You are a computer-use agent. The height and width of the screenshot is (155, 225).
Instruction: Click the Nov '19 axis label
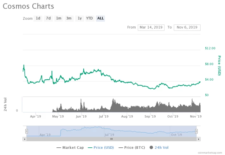click(x=196, y=117)
